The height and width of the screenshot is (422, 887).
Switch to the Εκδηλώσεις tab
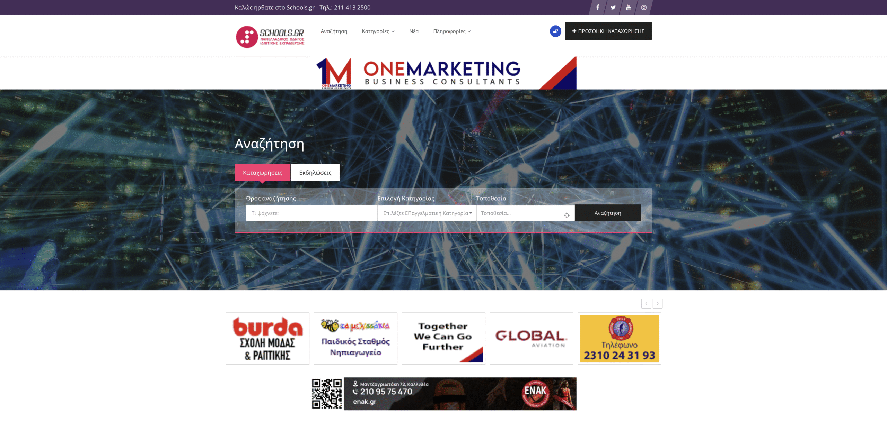point(315,173)
